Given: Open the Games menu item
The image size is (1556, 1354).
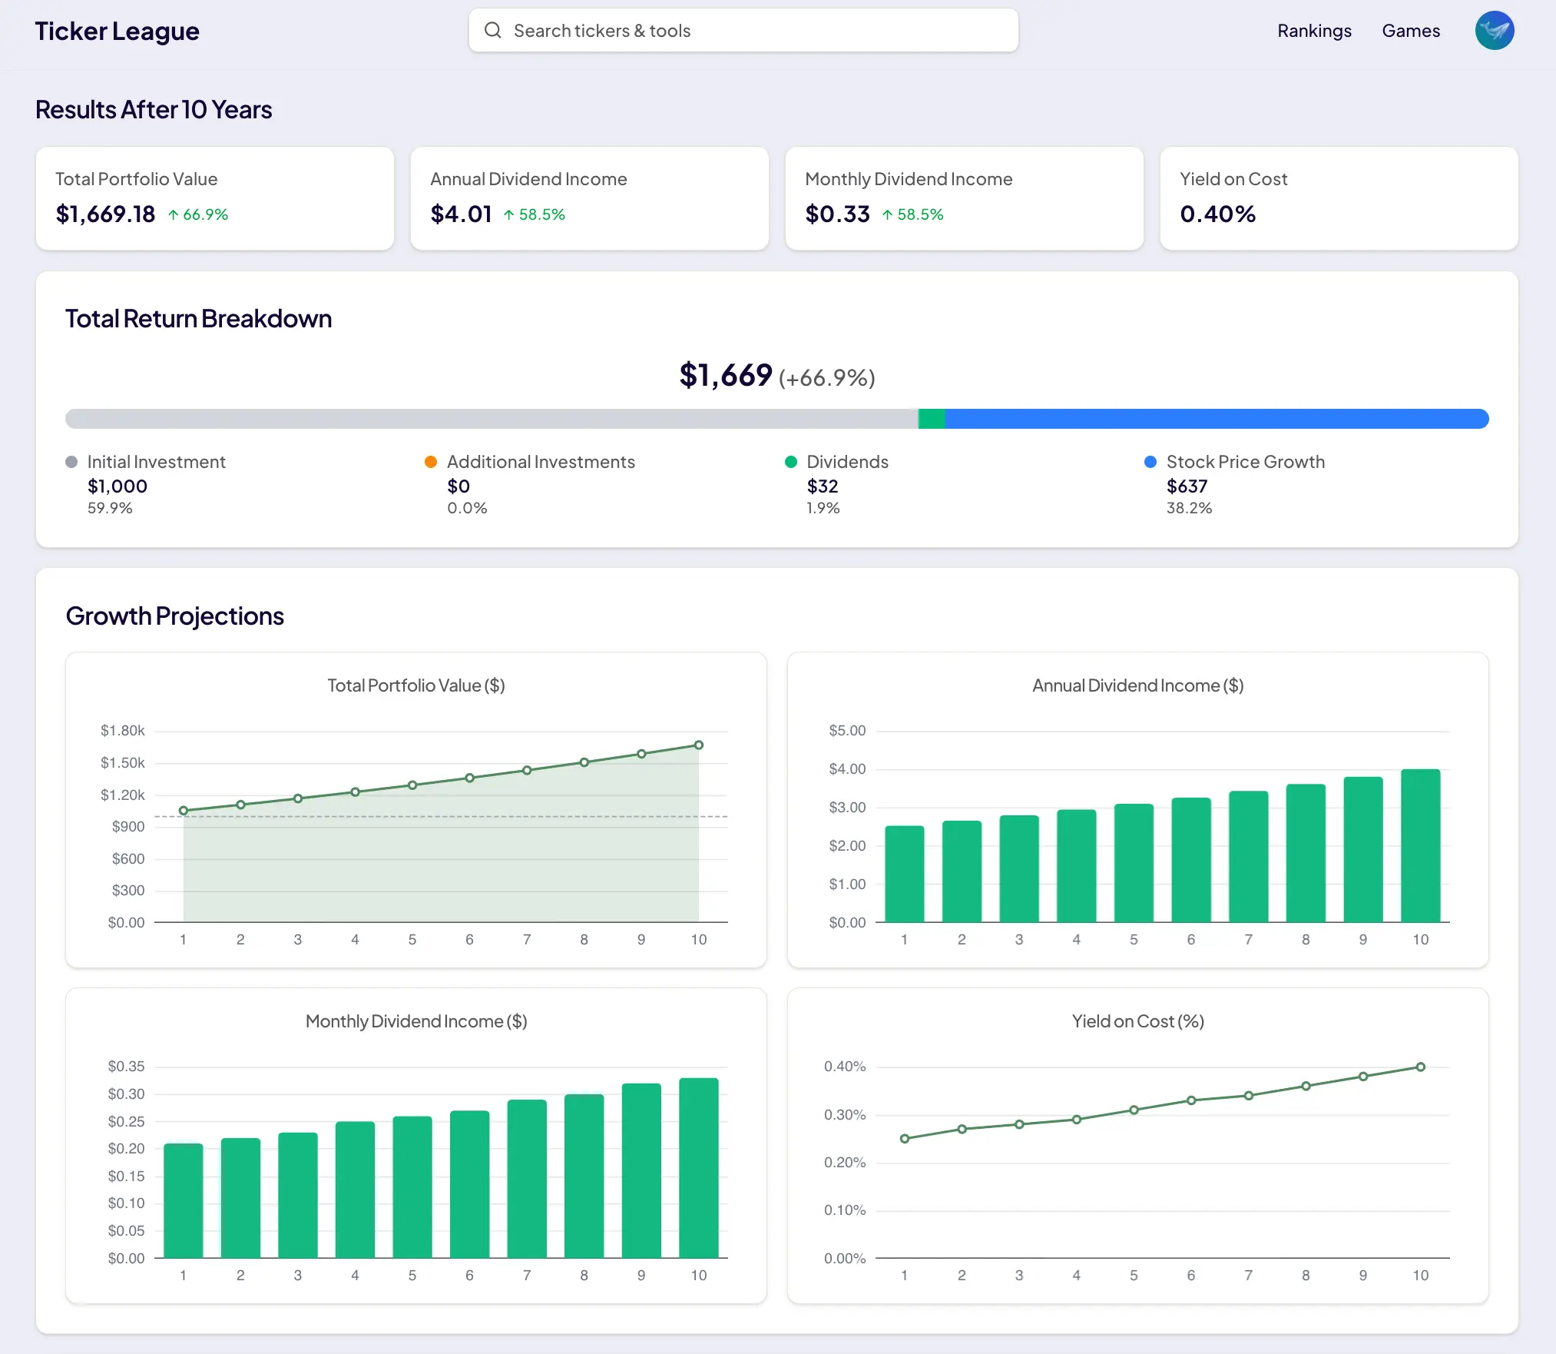Looking at the screenshot, I should point(1411,31).
